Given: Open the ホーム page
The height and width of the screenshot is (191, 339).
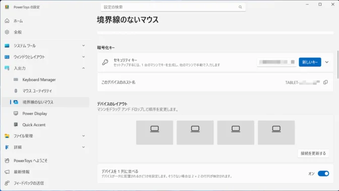Looking at the screenshot, I should click(45, 21).
